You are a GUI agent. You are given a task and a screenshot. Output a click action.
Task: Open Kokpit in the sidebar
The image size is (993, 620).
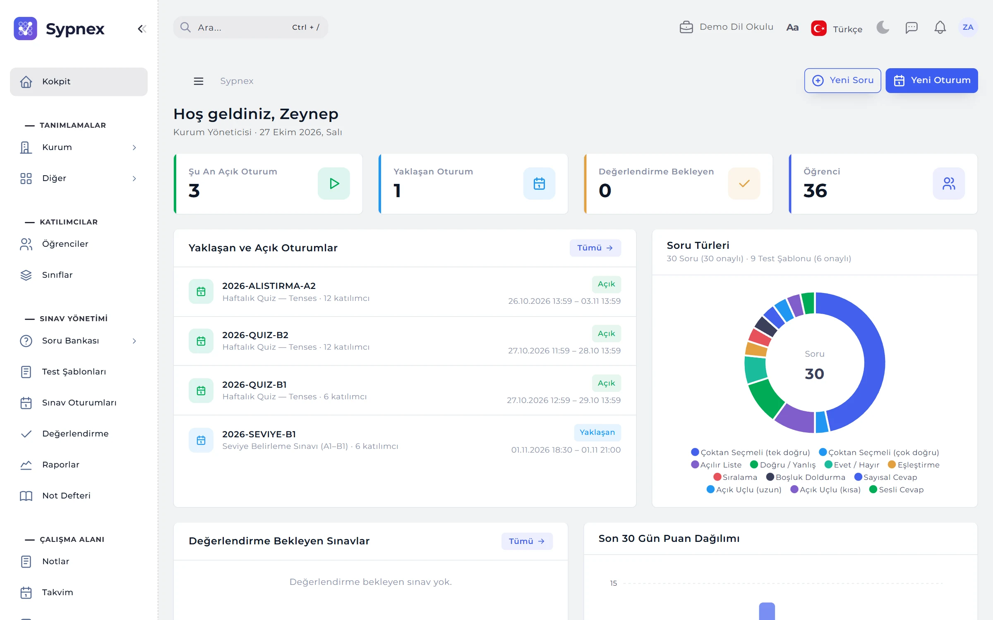point(79,82)
